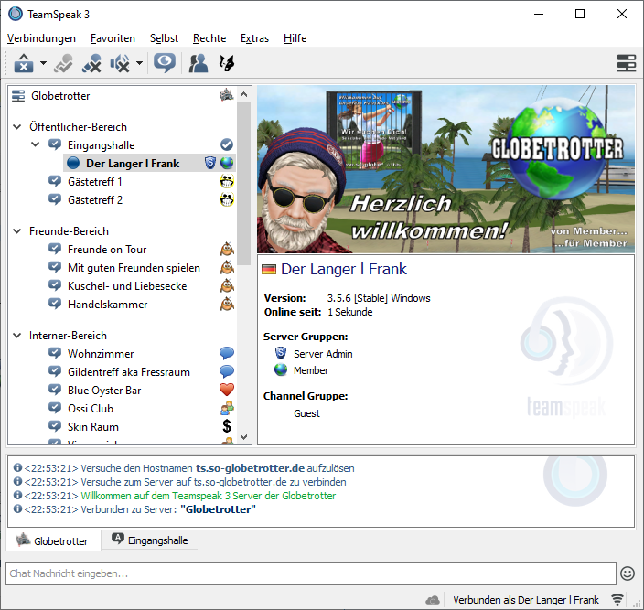
Task: Collapse the Eingangshalle channel
Action: pyautogui.click(x=36, y=144)
